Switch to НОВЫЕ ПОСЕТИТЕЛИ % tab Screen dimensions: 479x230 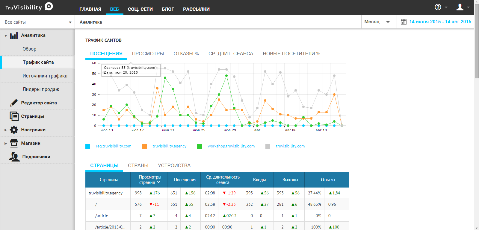pyautogui.click(x=291, y=54)
